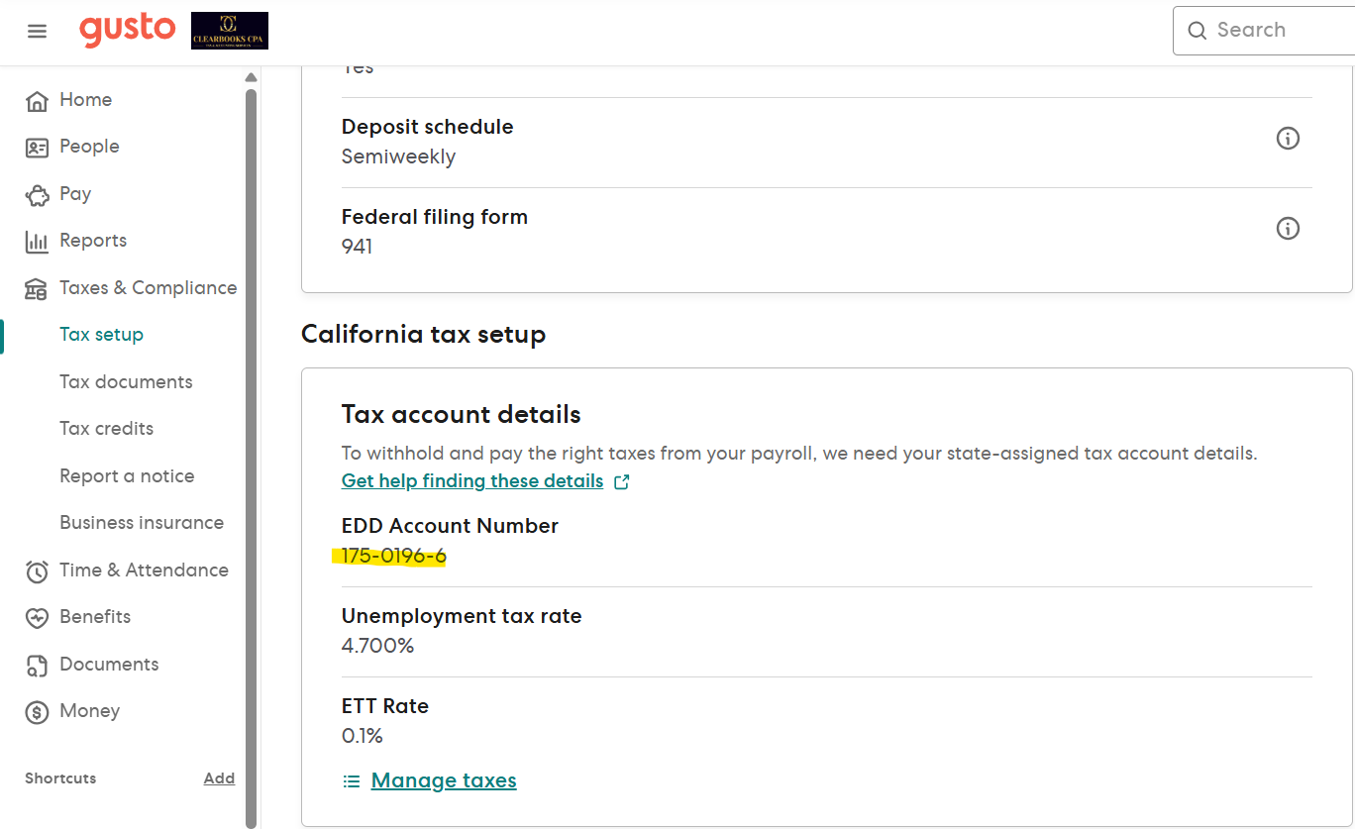
Task: Open the Reports section
Action: (93, 241)
